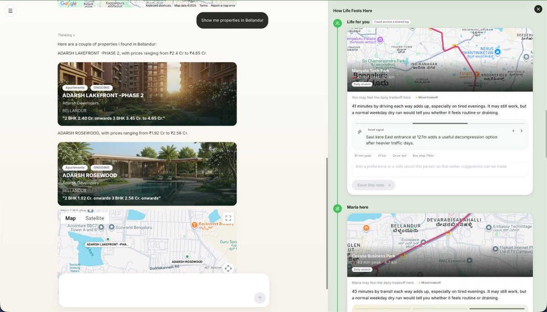Click Adarsh Developers text on Rosewood card

[x=80, y=183]
